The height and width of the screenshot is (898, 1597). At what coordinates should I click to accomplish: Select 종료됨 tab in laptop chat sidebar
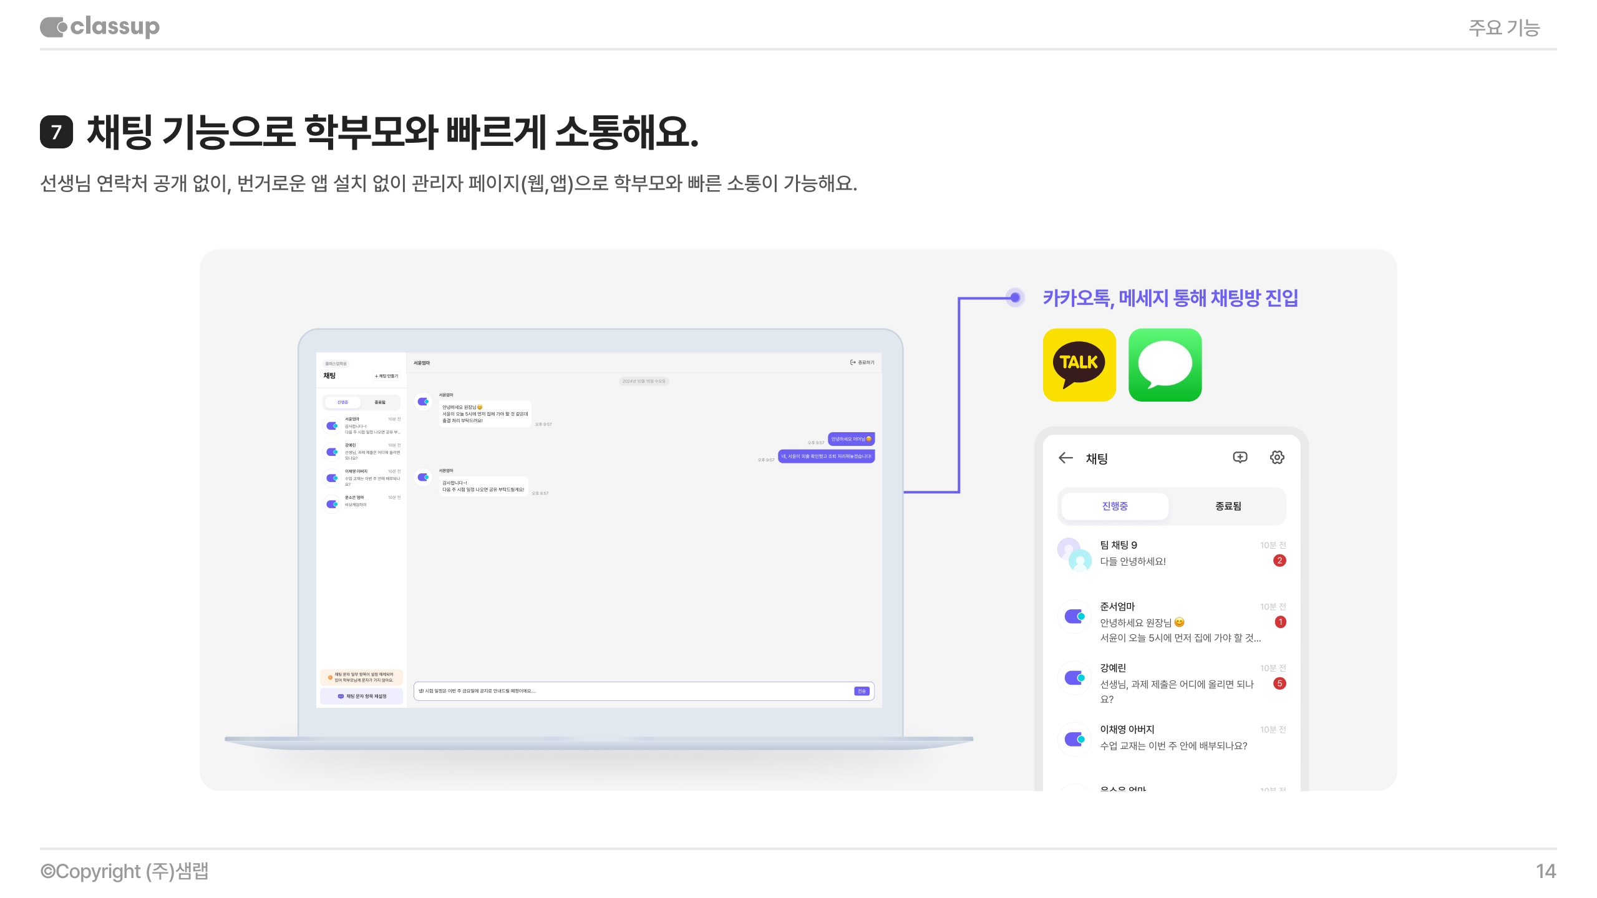coord(379,402)
